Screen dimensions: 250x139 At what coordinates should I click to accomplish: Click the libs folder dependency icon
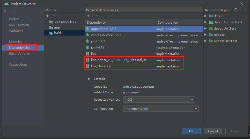(87, 54)
